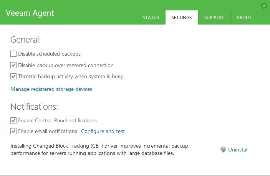Select the Settings tab
This screenshot has width=270, height=176.
pos(182,18)
